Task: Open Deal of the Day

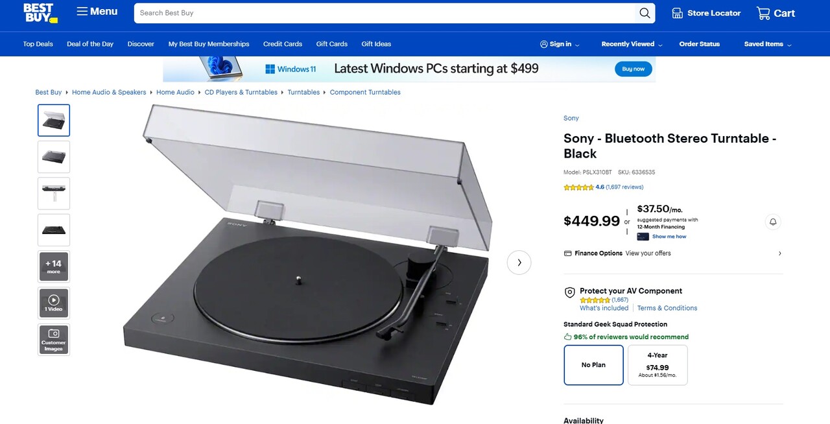Action: coord(90,44)
